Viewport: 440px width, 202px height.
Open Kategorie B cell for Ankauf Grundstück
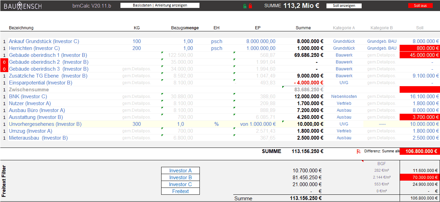(381, 41)
